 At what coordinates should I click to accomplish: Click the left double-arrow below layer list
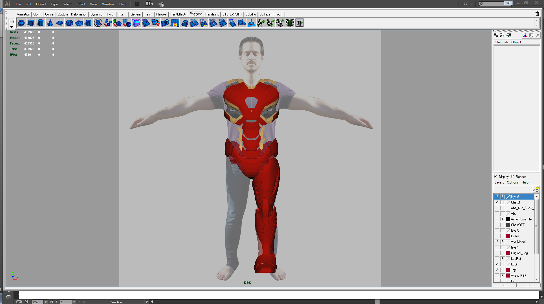tap(505, 285)
